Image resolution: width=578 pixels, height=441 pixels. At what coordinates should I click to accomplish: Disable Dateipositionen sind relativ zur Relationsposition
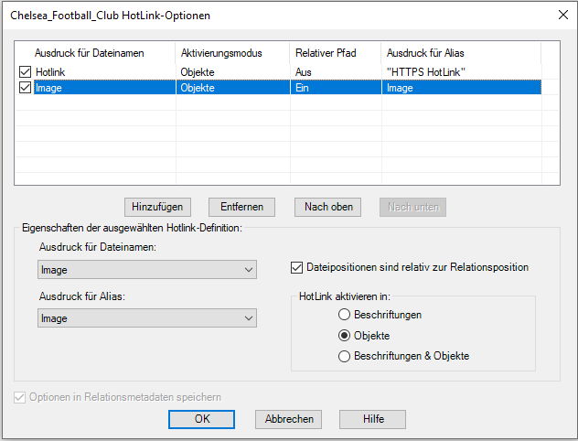click(296, 267)
